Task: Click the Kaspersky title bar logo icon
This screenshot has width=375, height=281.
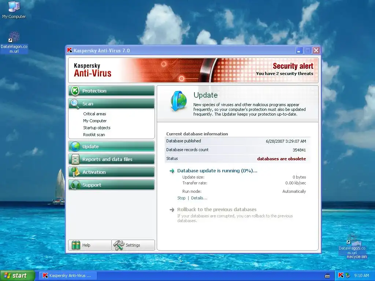Action: click(x=70, y=50)
